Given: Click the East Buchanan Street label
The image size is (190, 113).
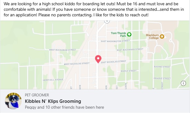Looking at the screenshot, I should (130, 50).
